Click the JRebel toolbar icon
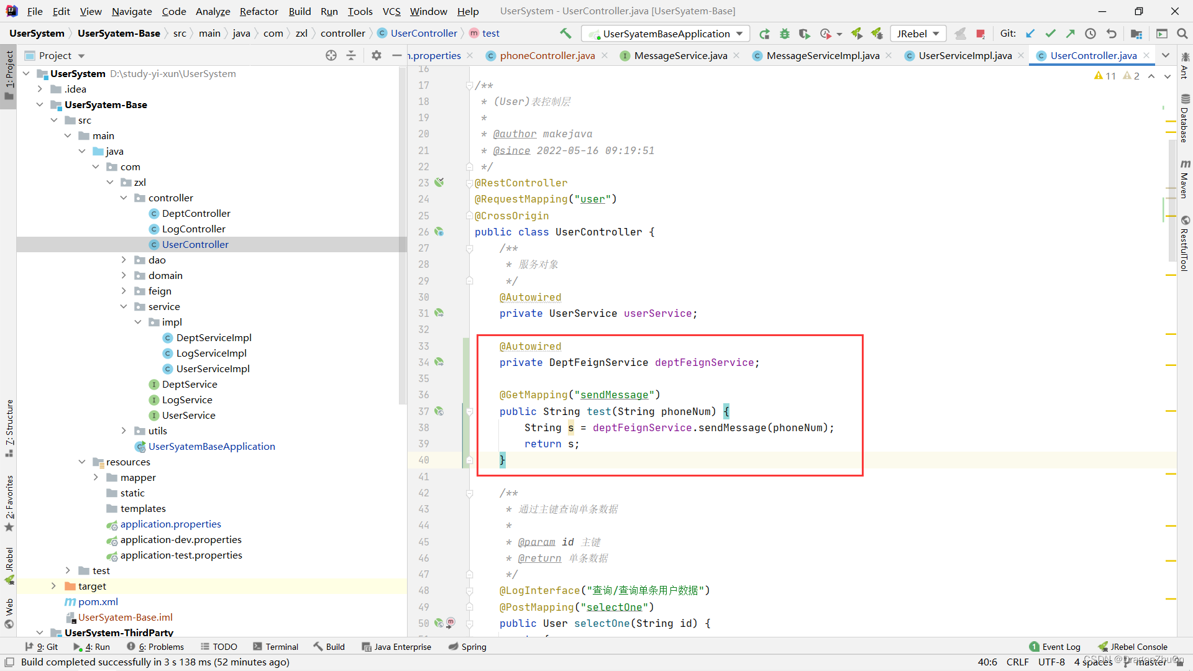 918,34
